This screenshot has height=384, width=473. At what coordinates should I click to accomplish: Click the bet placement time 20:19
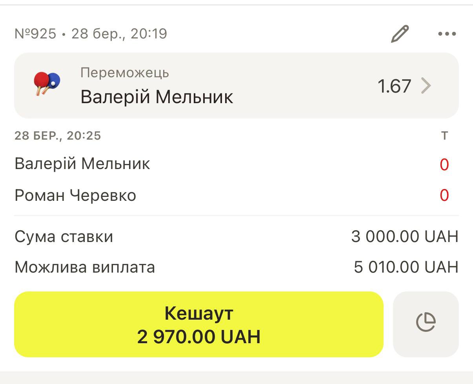pyautogui.click(x=149, y=34)
